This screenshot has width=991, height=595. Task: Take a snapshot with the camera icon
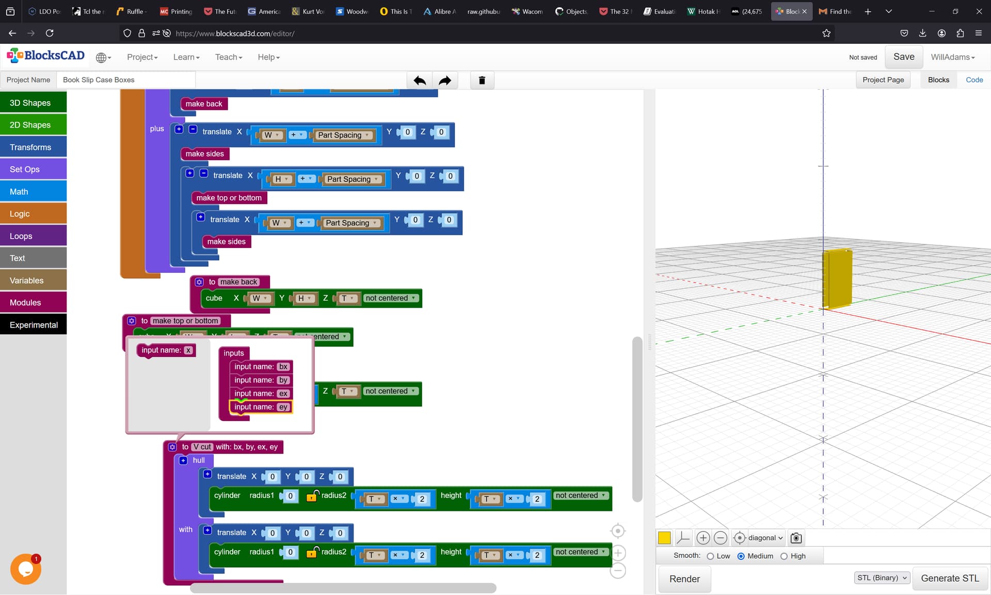coord(796,538)
